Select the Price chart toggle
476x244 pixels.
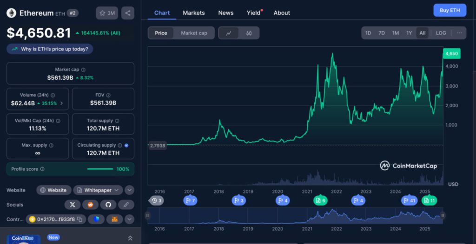[x=161, y=33]
